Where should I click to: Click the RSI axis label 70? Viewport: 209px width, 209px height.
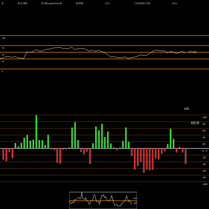click(3, 48)
